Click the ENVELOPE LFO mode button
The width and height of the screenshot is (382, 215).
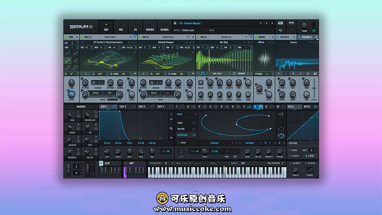[x=186, y=135]
